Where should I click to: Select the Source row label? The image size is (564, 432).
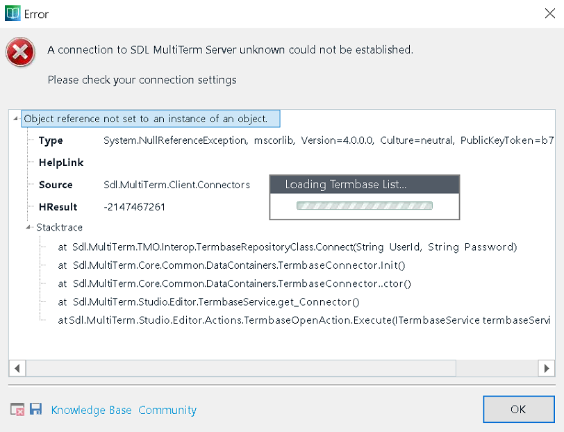56,185
